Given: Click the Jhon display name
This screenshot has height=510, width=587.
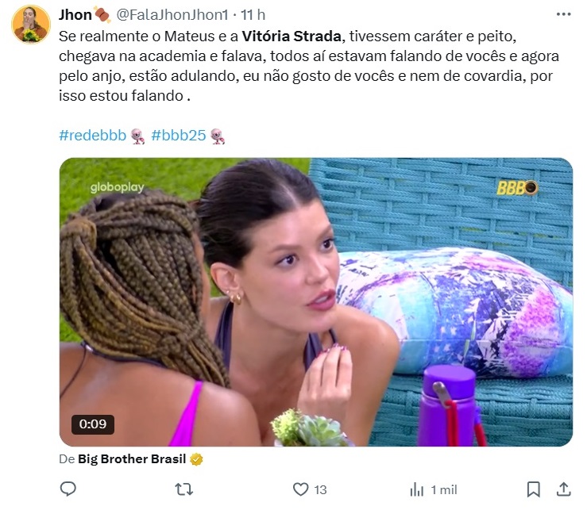Looking at the screenshot, I should (x=75, y=15).
